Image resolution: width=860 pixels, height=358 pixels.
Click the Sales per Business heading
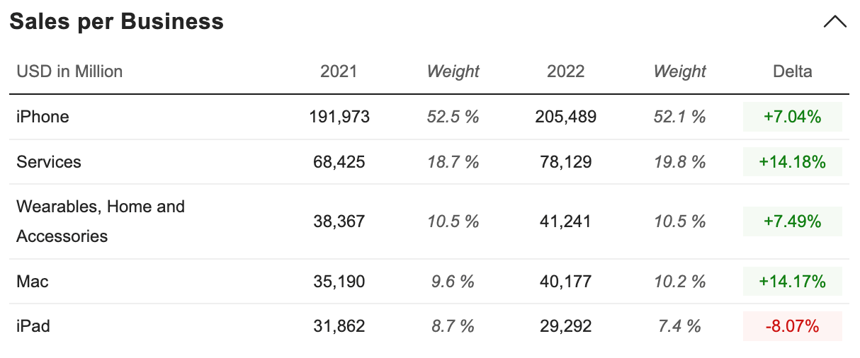(116, 22)
